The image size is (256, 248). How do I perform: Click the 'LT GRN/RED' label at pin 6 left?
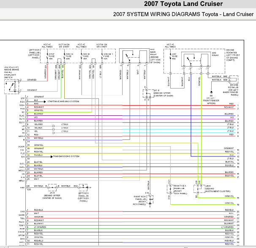(40, 227)
